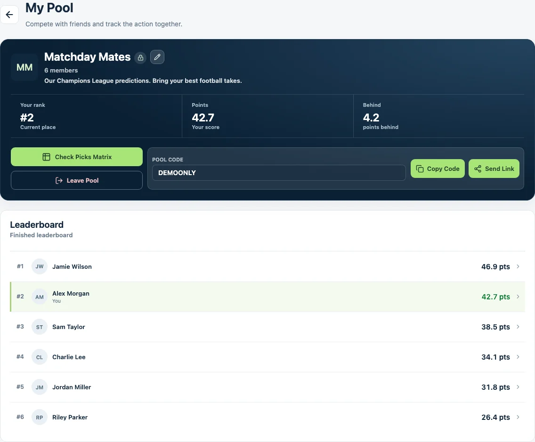Click the AM avatar
The image size is (535, 442).
click(x=40, y=297)
